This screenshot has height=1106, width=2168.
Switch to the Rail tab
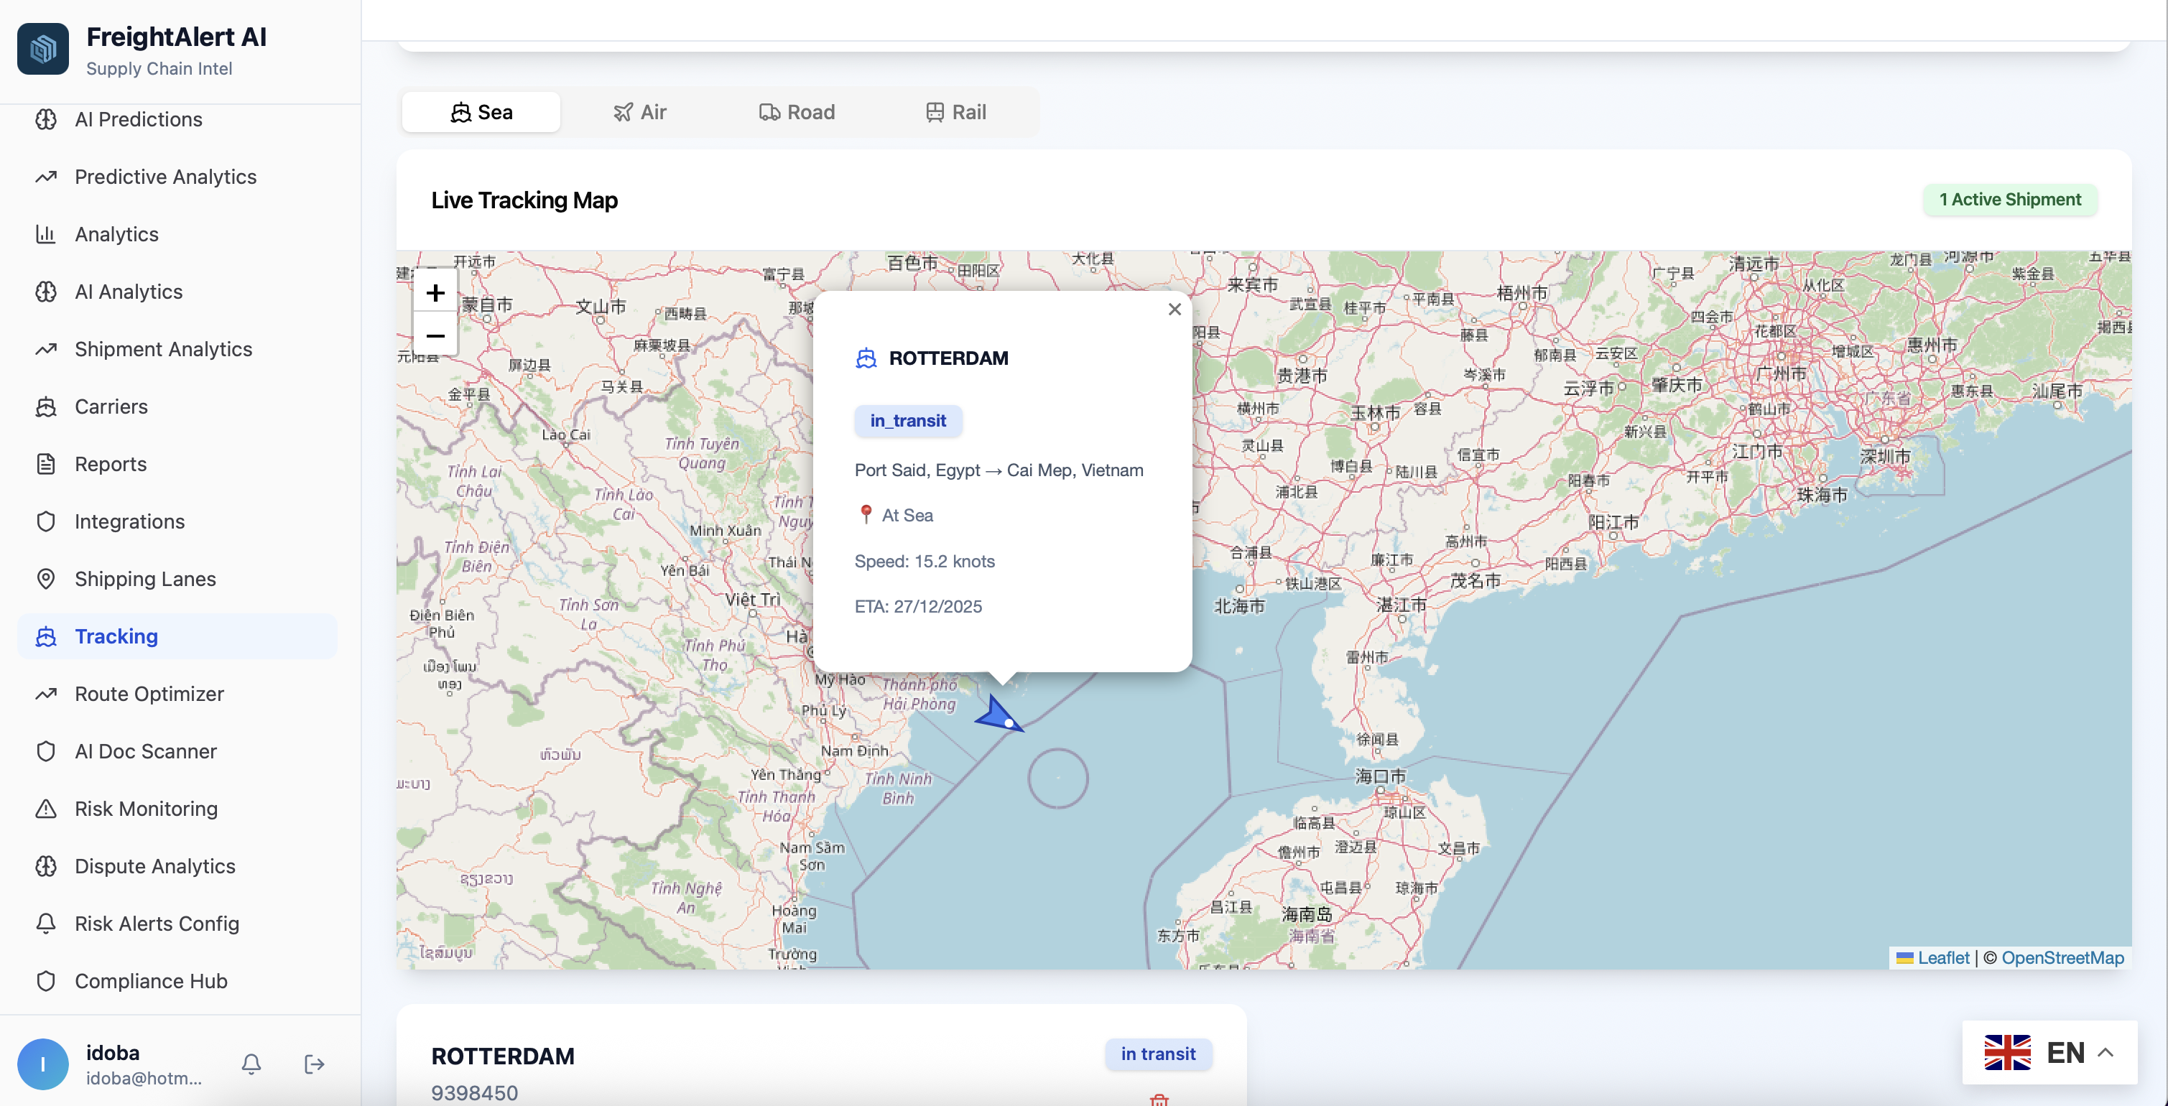[955, 112]
